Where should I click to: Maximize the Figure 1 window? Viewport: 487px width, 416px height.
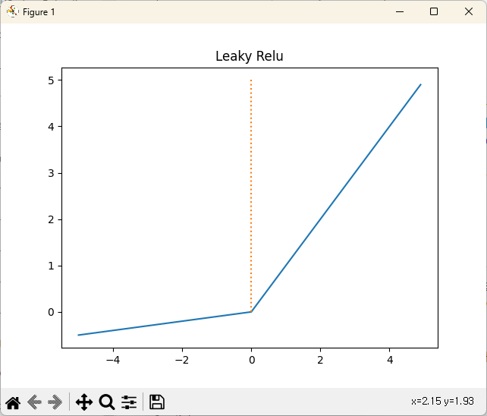point(434,11)
